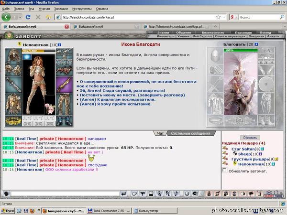
Task: Click the pet pig icon on character
Action: coord(50,108)
